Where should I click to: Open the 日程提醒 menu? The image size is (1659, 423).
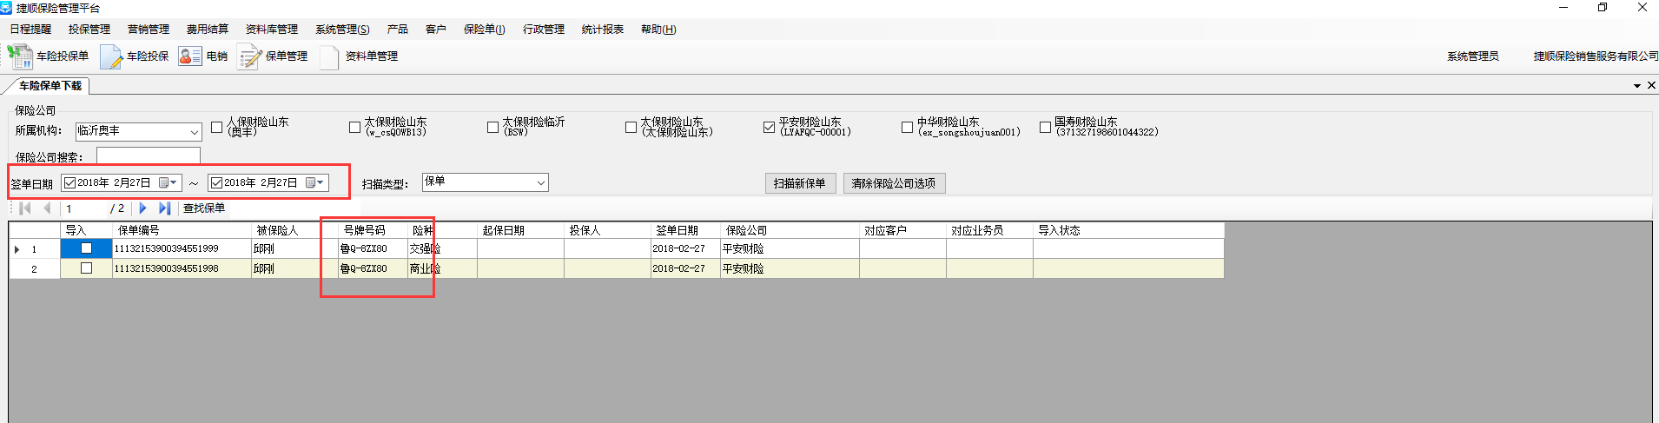30,30
